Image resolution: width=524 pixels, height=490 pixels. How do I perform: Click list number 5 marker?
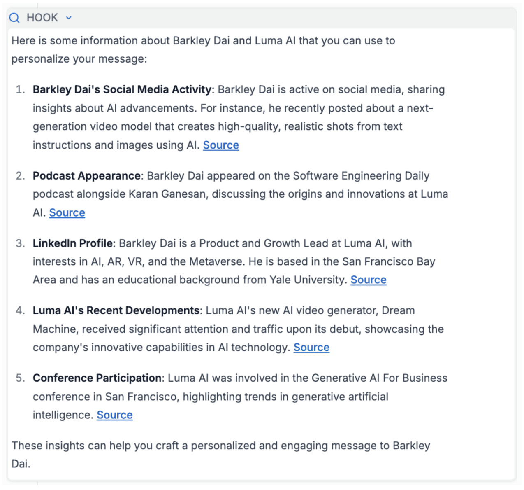coord(20,378)
